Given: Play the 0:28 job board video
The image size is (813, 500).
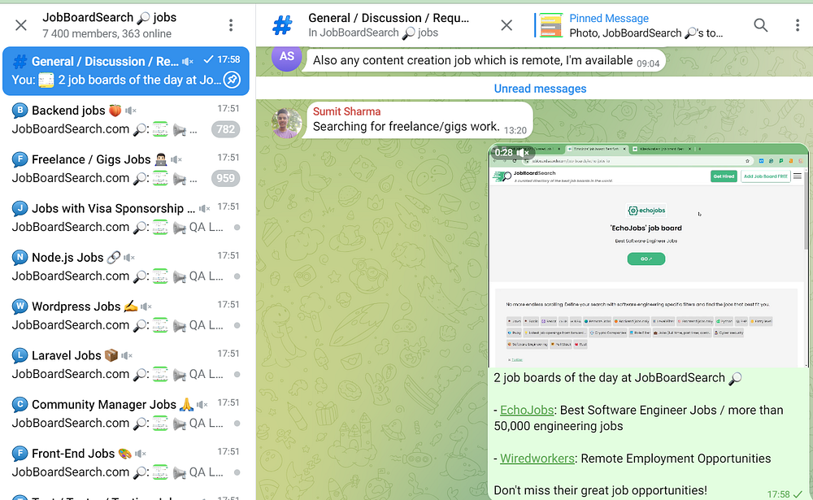Looking at the screenshot, I should click(x=648, y=256).
